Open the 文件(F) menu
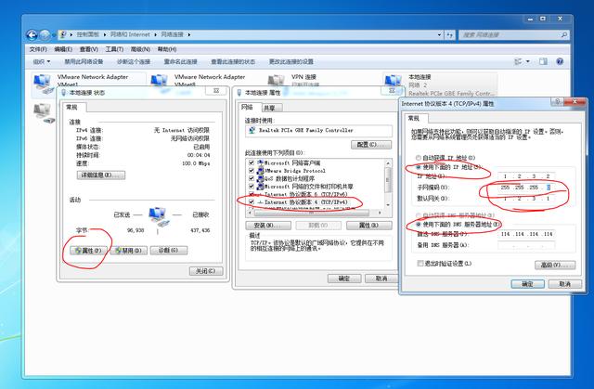This screenshot has width=594, height=389. tap(38, 49)
